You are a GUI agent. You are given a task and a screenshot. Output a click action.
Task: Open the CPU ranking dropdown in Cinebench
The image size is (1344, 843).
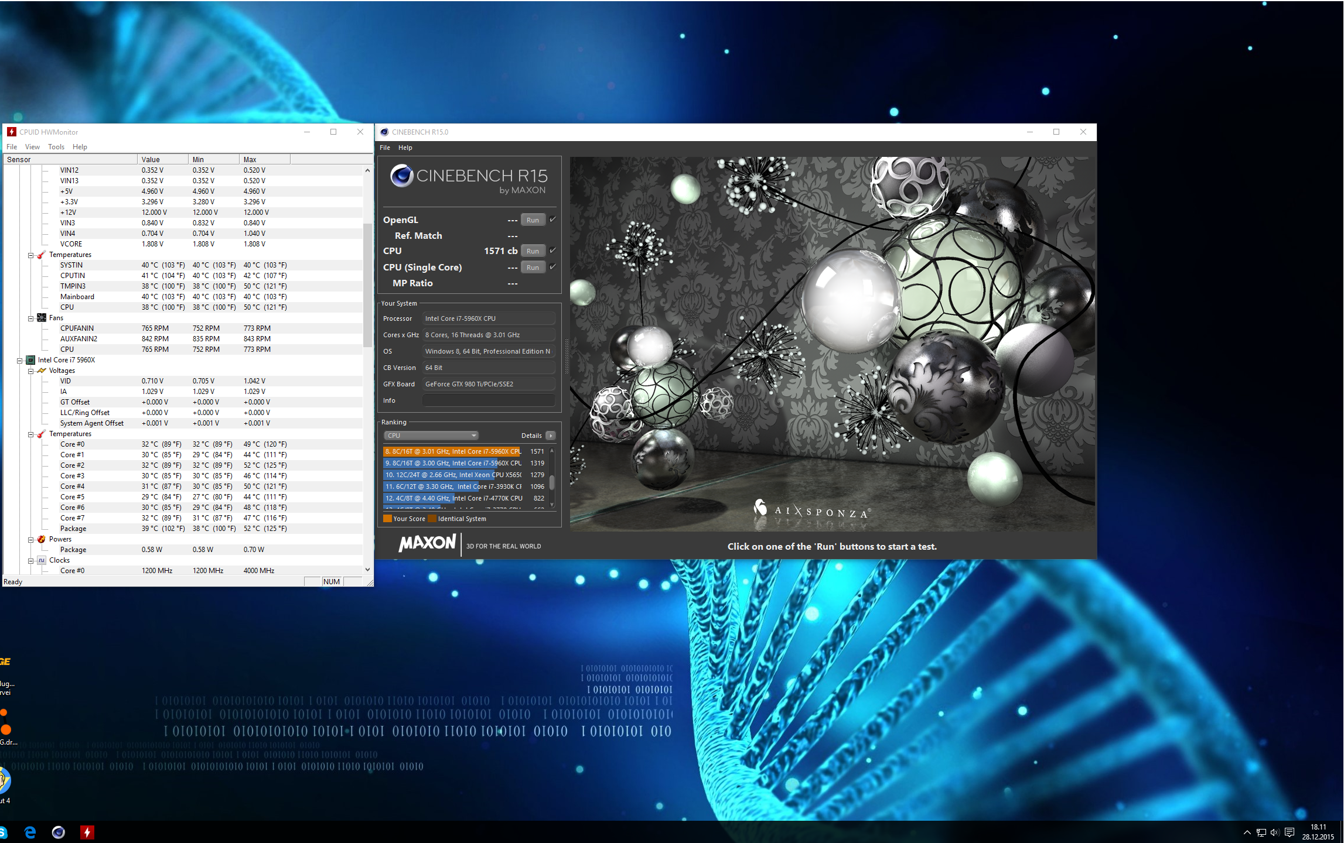(431, 436)
